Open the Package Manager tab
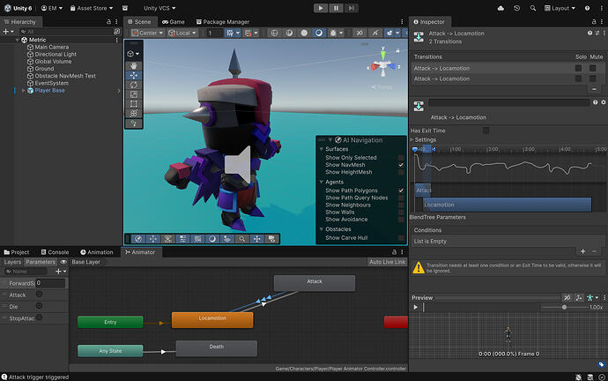The image size is (608, 381). click(223, 22)
